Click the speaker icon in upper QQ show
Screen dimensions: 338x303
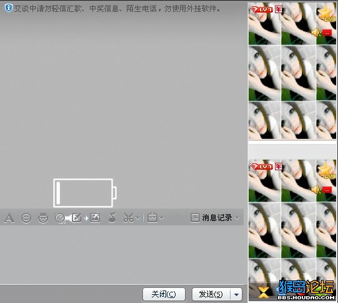316,33
